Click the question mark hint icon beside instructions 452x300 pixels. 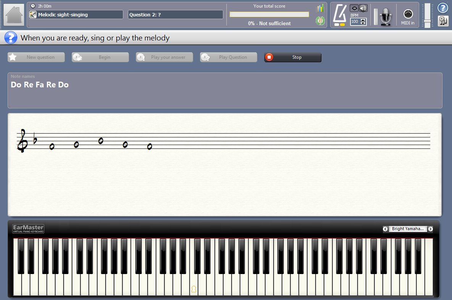(x=11, y=38)
